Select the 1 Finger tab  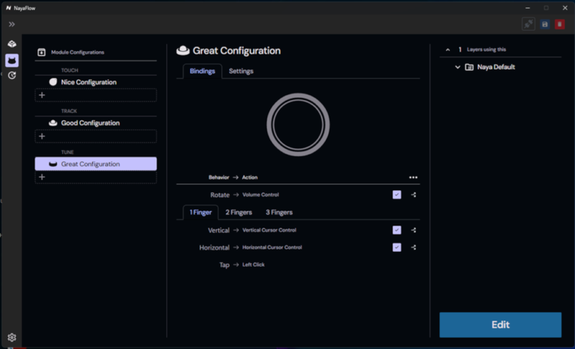coord(201,213)
